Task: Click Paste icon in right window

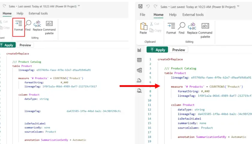Action: coord(143,26)
